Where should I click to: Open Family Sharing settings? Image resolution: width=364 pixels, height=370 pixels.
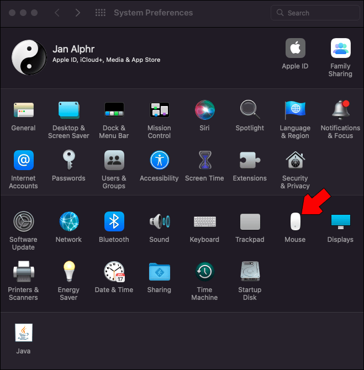point(340,48)
